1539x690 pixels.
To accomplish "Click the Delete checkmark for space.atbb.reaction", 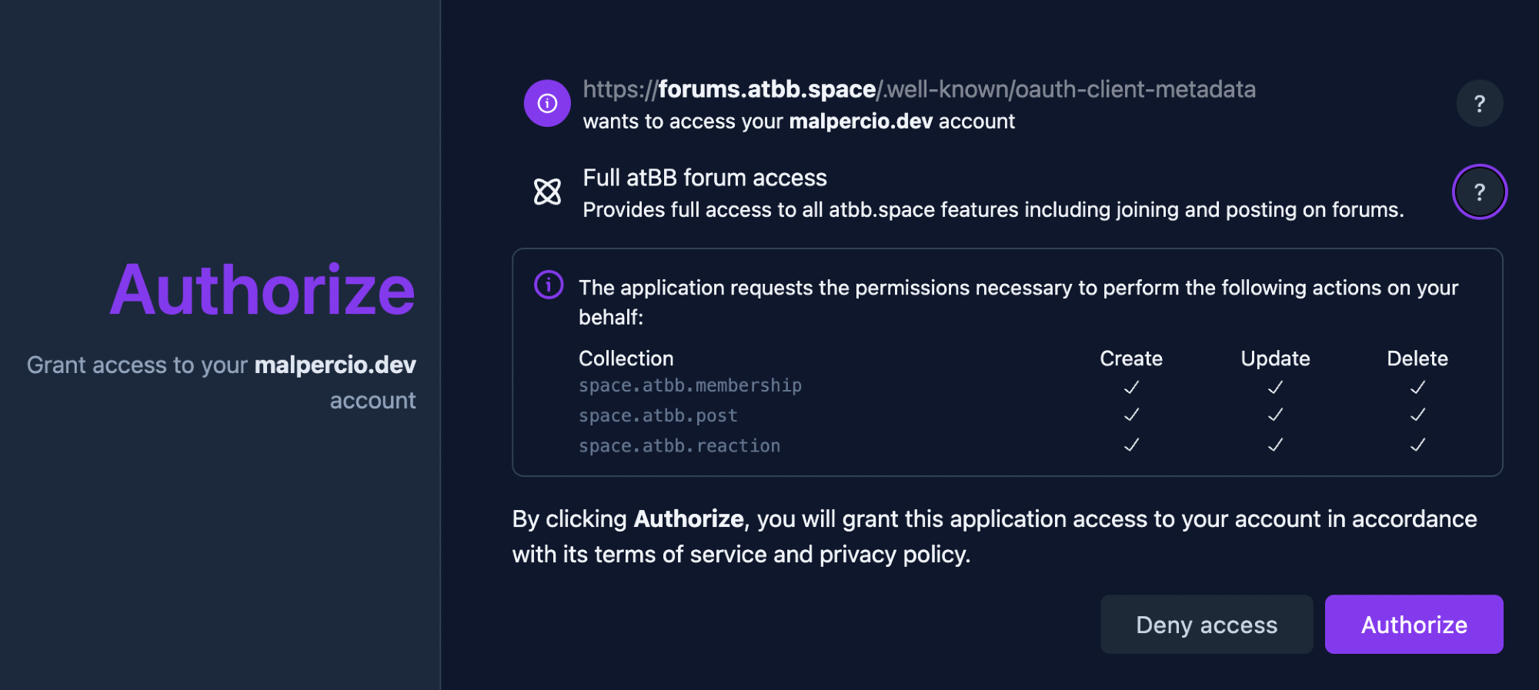I will [x=1417, y=445].
